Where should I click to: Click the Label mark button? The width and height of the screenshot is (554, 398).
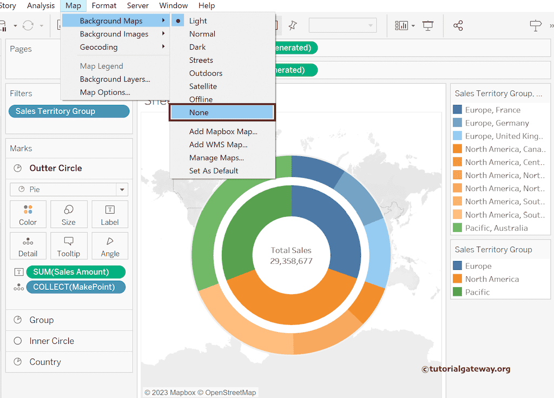click(x=110, y=215)
